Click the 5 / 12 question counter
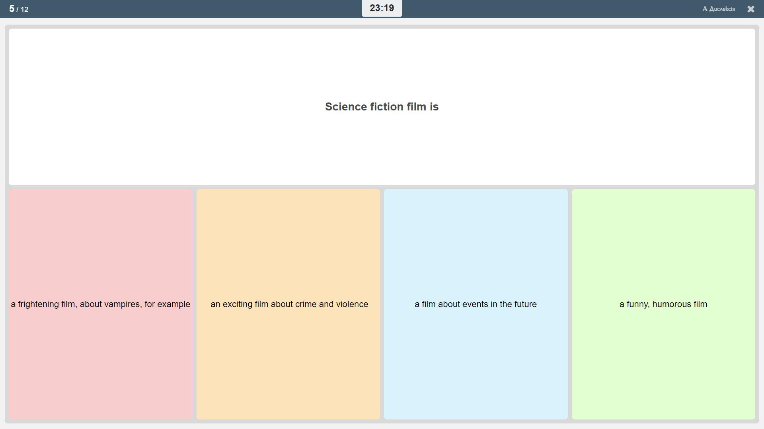The height and width of the screenshot is (429, 764). pos(19,9)
